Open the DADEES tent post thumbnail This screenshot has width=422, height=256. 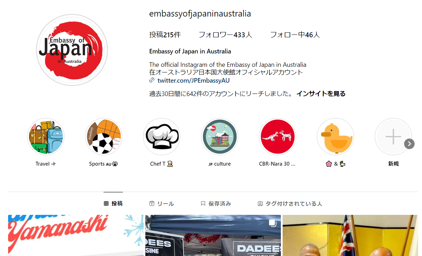(213, 236)
